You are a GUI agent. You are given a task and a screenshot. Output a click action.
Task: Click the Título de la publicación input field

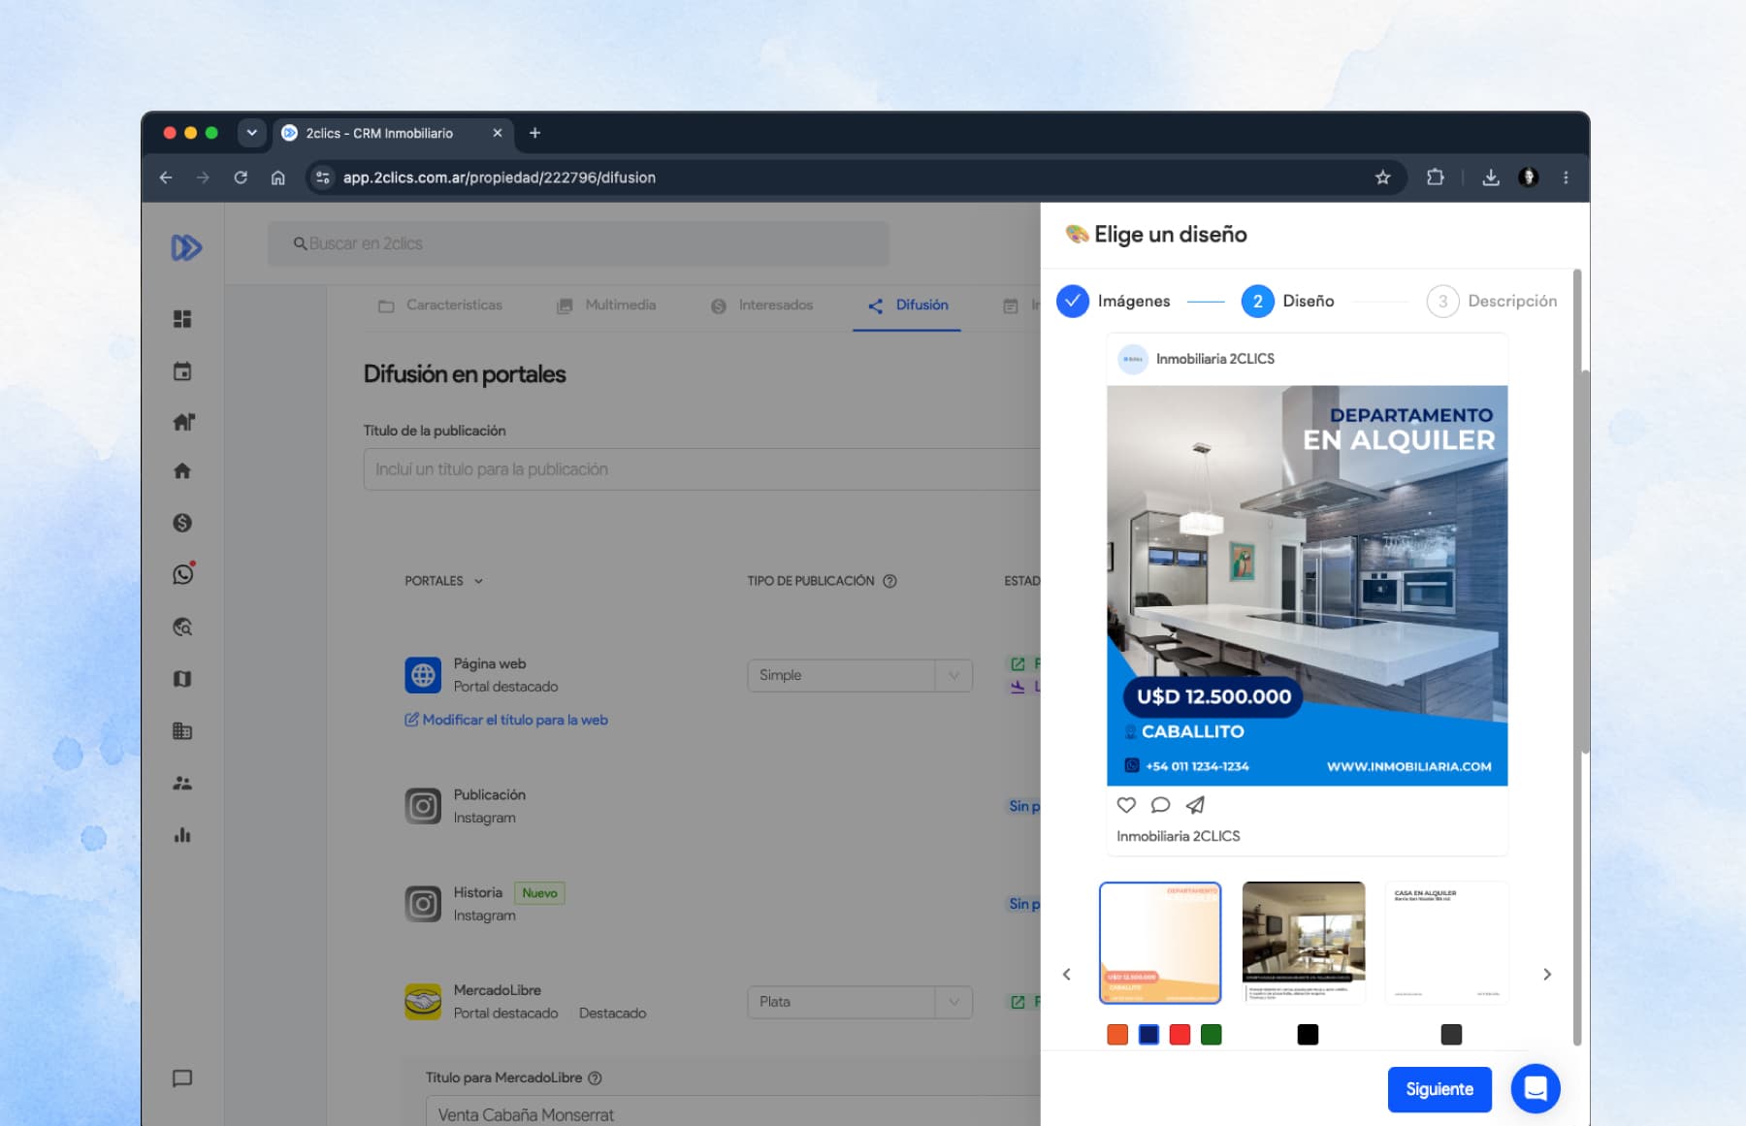point(701,469)
